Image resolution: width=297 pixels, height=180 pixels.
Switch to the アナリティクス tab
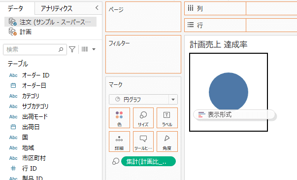click(x=57, y=8)
